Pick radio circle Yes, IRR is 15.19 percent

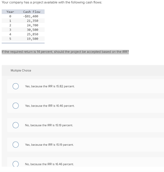click(16, 145)
